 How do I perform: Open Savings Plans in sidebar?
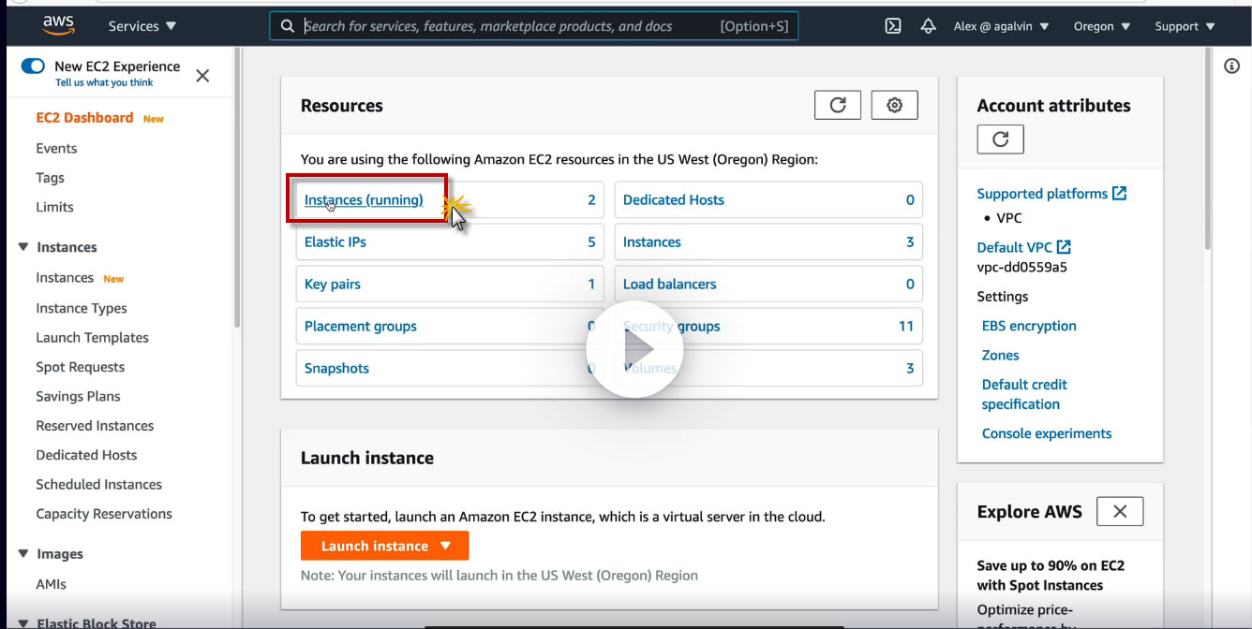[78, 396]
